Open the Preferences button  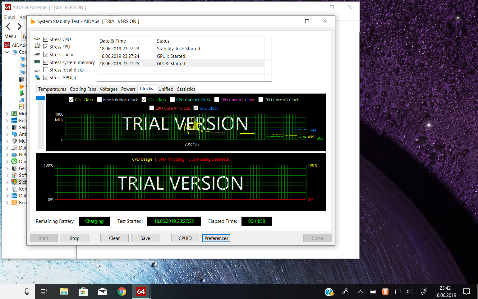216,238
